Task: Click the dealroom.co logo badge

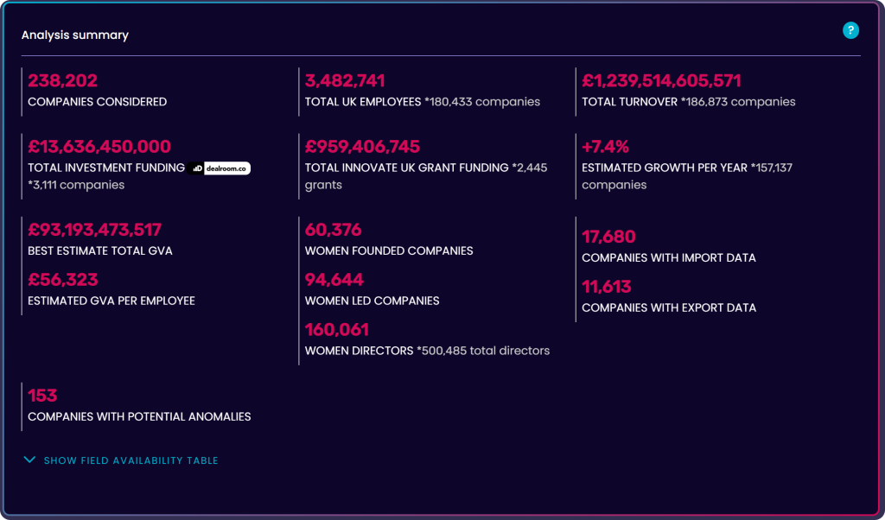Action: (220, 168)
